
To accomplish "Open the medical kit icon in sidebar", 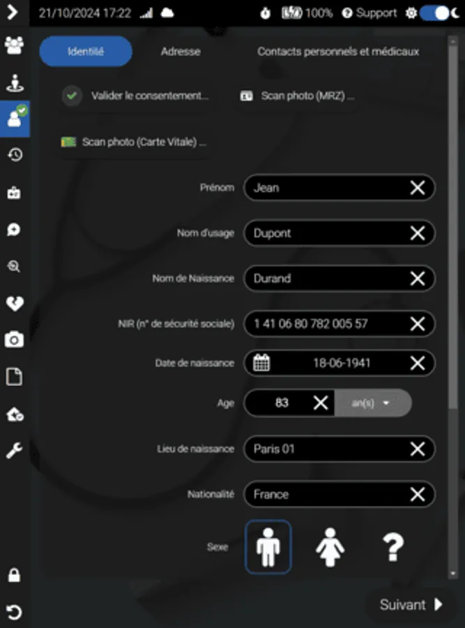I will pyautogui.click(x=14, y=193).
